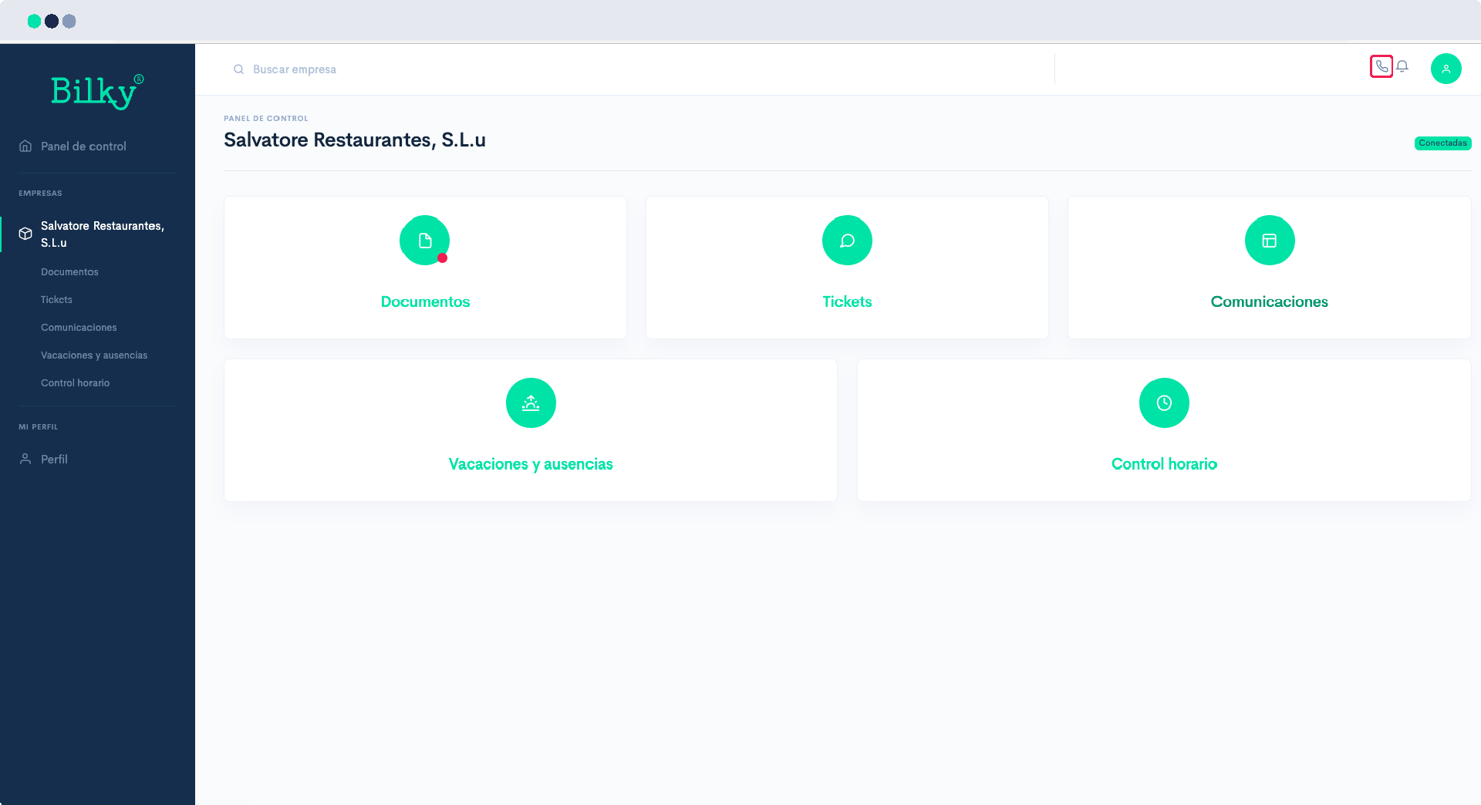Collapse Salvatore Restaurantes, S.L.u sidebar item
Screen dimensions: 1481x805
102,234
